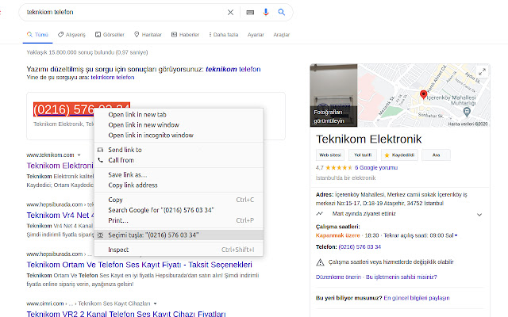Screen dimensions: 508x317
Task: Click the Kaydedildi star button
Action: [399, 155]
